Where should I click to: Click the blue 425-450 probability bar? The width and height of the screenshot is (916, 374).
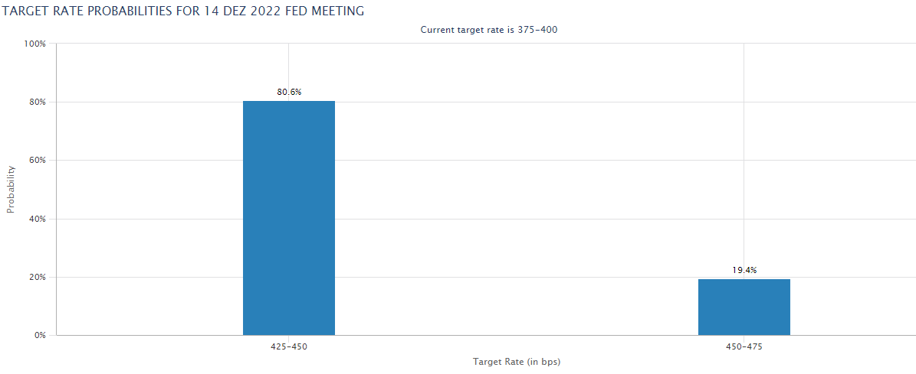[x=289, y=218]
